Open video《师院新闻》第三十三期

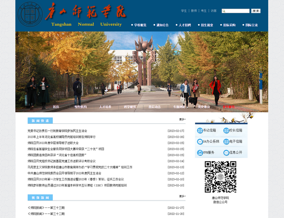tap(46, 208)
